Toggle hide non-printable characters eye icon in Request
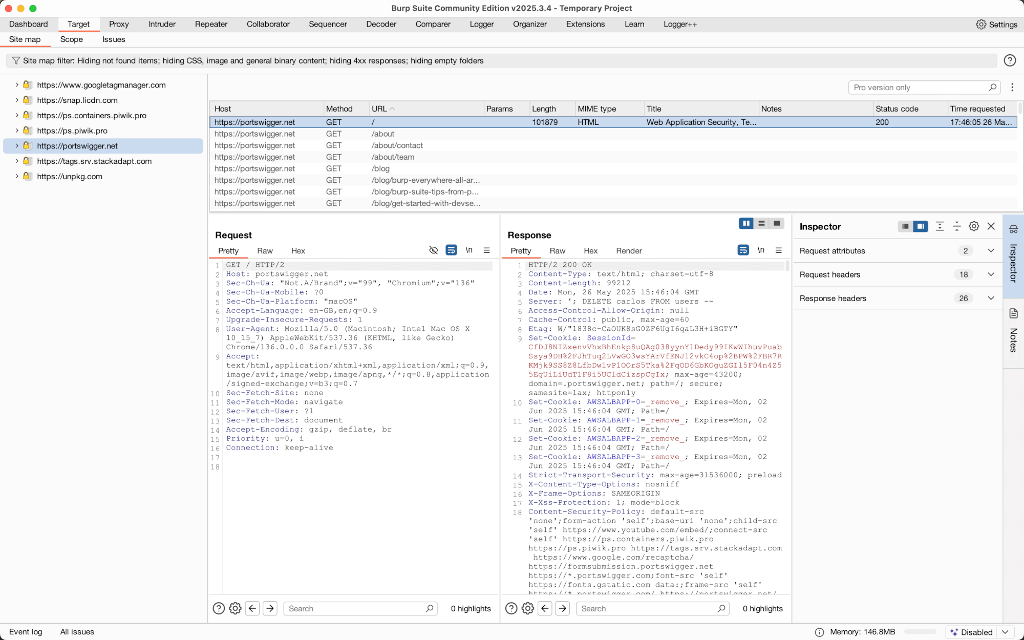1024x640 pixels. point(433,250)
